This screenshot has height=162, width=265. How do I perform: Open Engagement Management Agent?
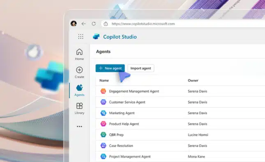pyautogui.click(x=134, y=91)
